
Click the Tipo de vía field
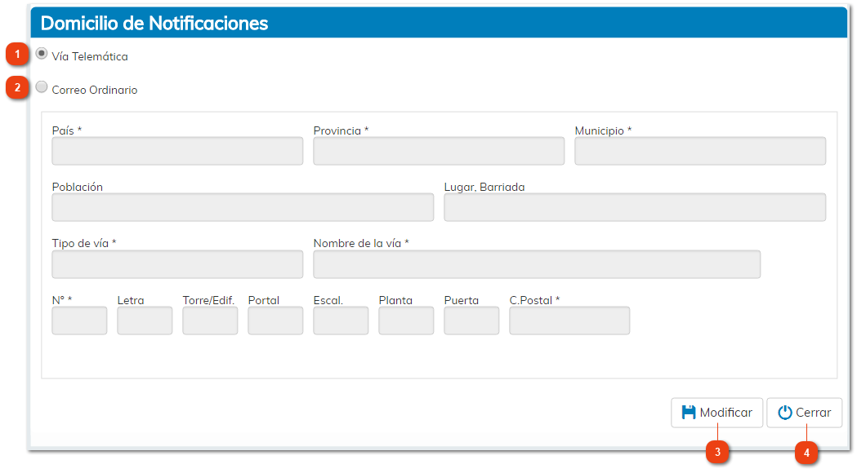[x=177, y=264]
